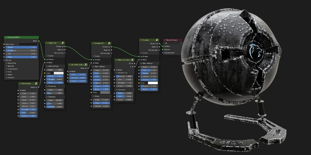This screenshot has height=155, width=311.
Task: Click the AO mask node group icon
Action: (86, 65)
